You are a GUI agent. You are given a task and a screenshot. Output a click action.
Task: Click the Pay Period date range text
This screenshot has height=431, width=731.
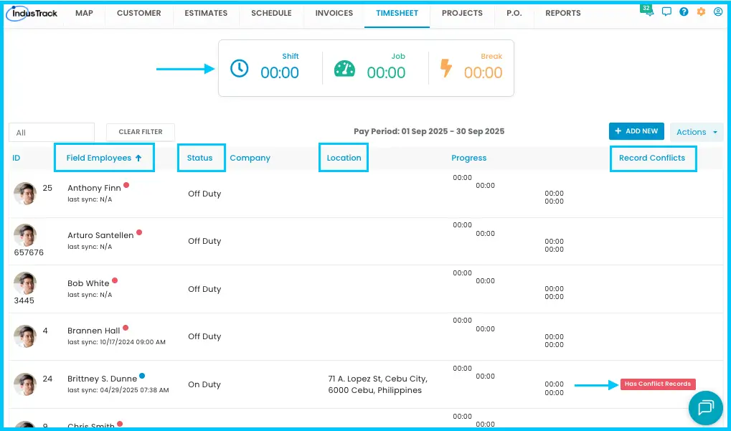pyautogui.click(x=429, y=131)
